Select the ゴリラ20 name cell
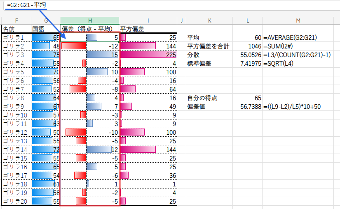This screenshot has width=340, height=209. [x=16, y=202]
